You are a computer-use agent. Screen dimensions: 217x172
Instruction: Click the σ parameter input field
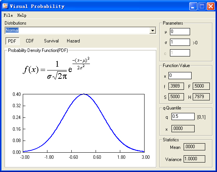coord(180,42)
